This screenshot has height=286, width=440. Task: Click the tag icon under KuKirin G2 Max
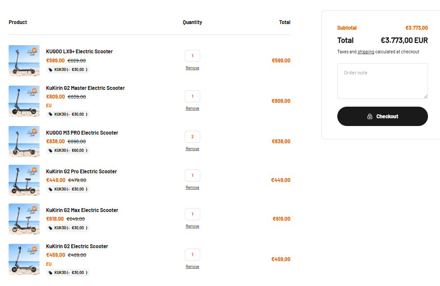pyautogui.click(x=51, y=228)
